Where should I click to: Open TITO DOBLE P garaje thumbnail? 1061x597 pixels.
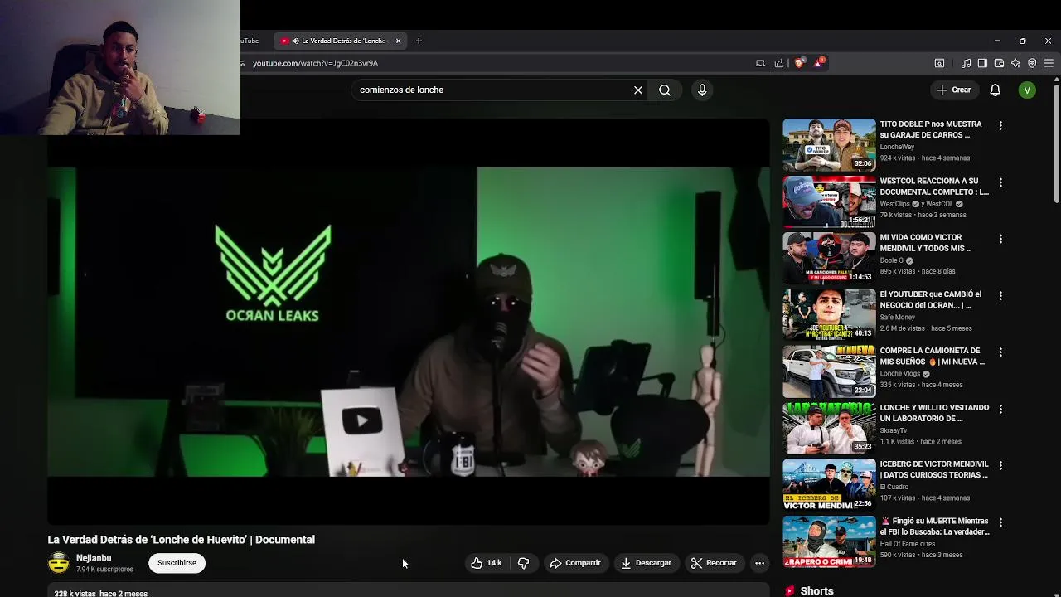(x=829, y=145)
